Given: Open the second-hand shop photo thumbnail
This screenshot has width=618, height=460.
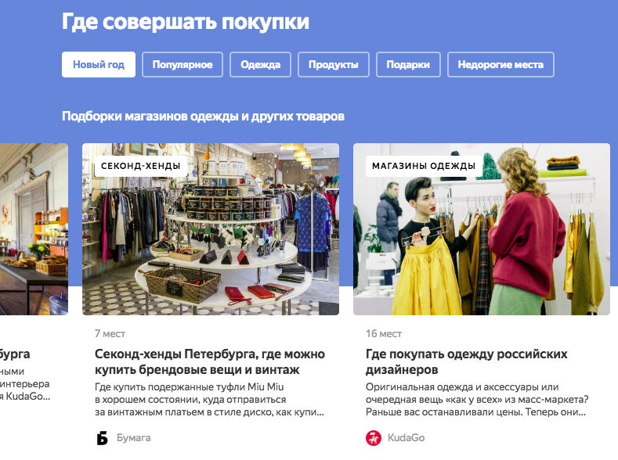Looking at the screenshot, I should click(x=211, y=229).
